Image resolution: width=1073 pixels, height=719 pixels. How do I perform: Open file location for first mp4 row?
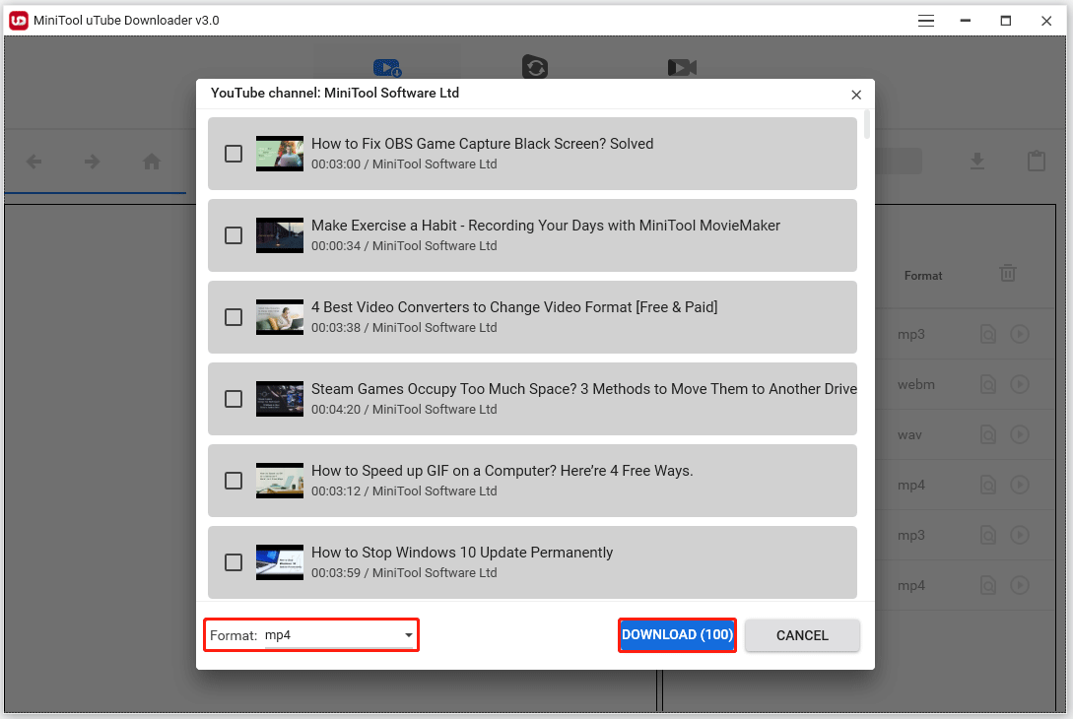(x=988, y=485)
